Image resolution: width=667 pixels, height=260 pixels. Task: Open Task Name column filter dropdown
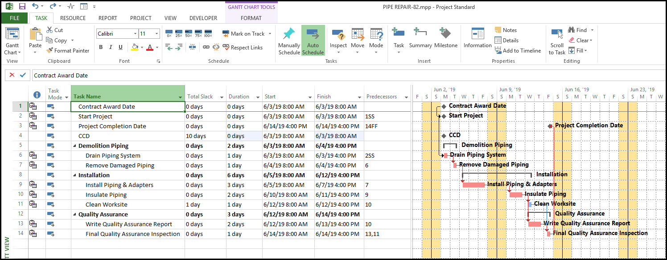(181, 97)
